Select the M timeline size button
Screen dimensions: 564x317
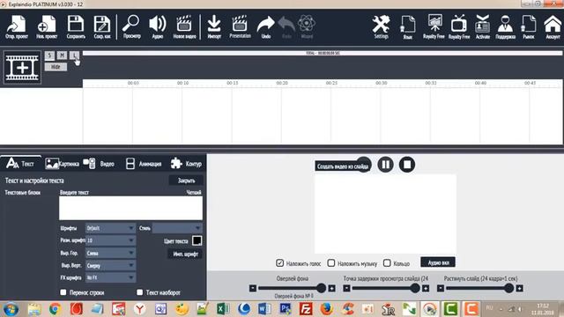[x=62, y=55]
